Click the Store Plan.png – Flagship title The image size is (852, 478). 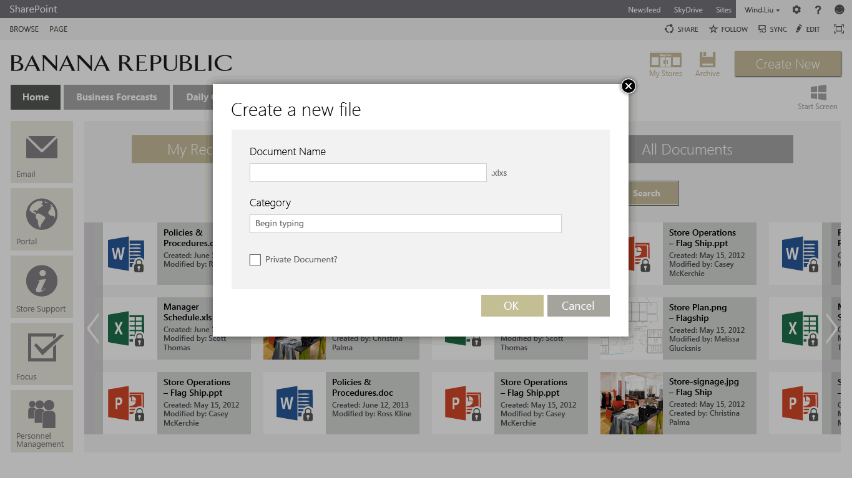coord(698,312)
